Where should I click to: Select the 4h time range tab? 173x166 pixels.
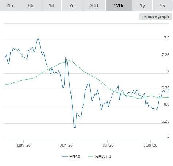10,5
